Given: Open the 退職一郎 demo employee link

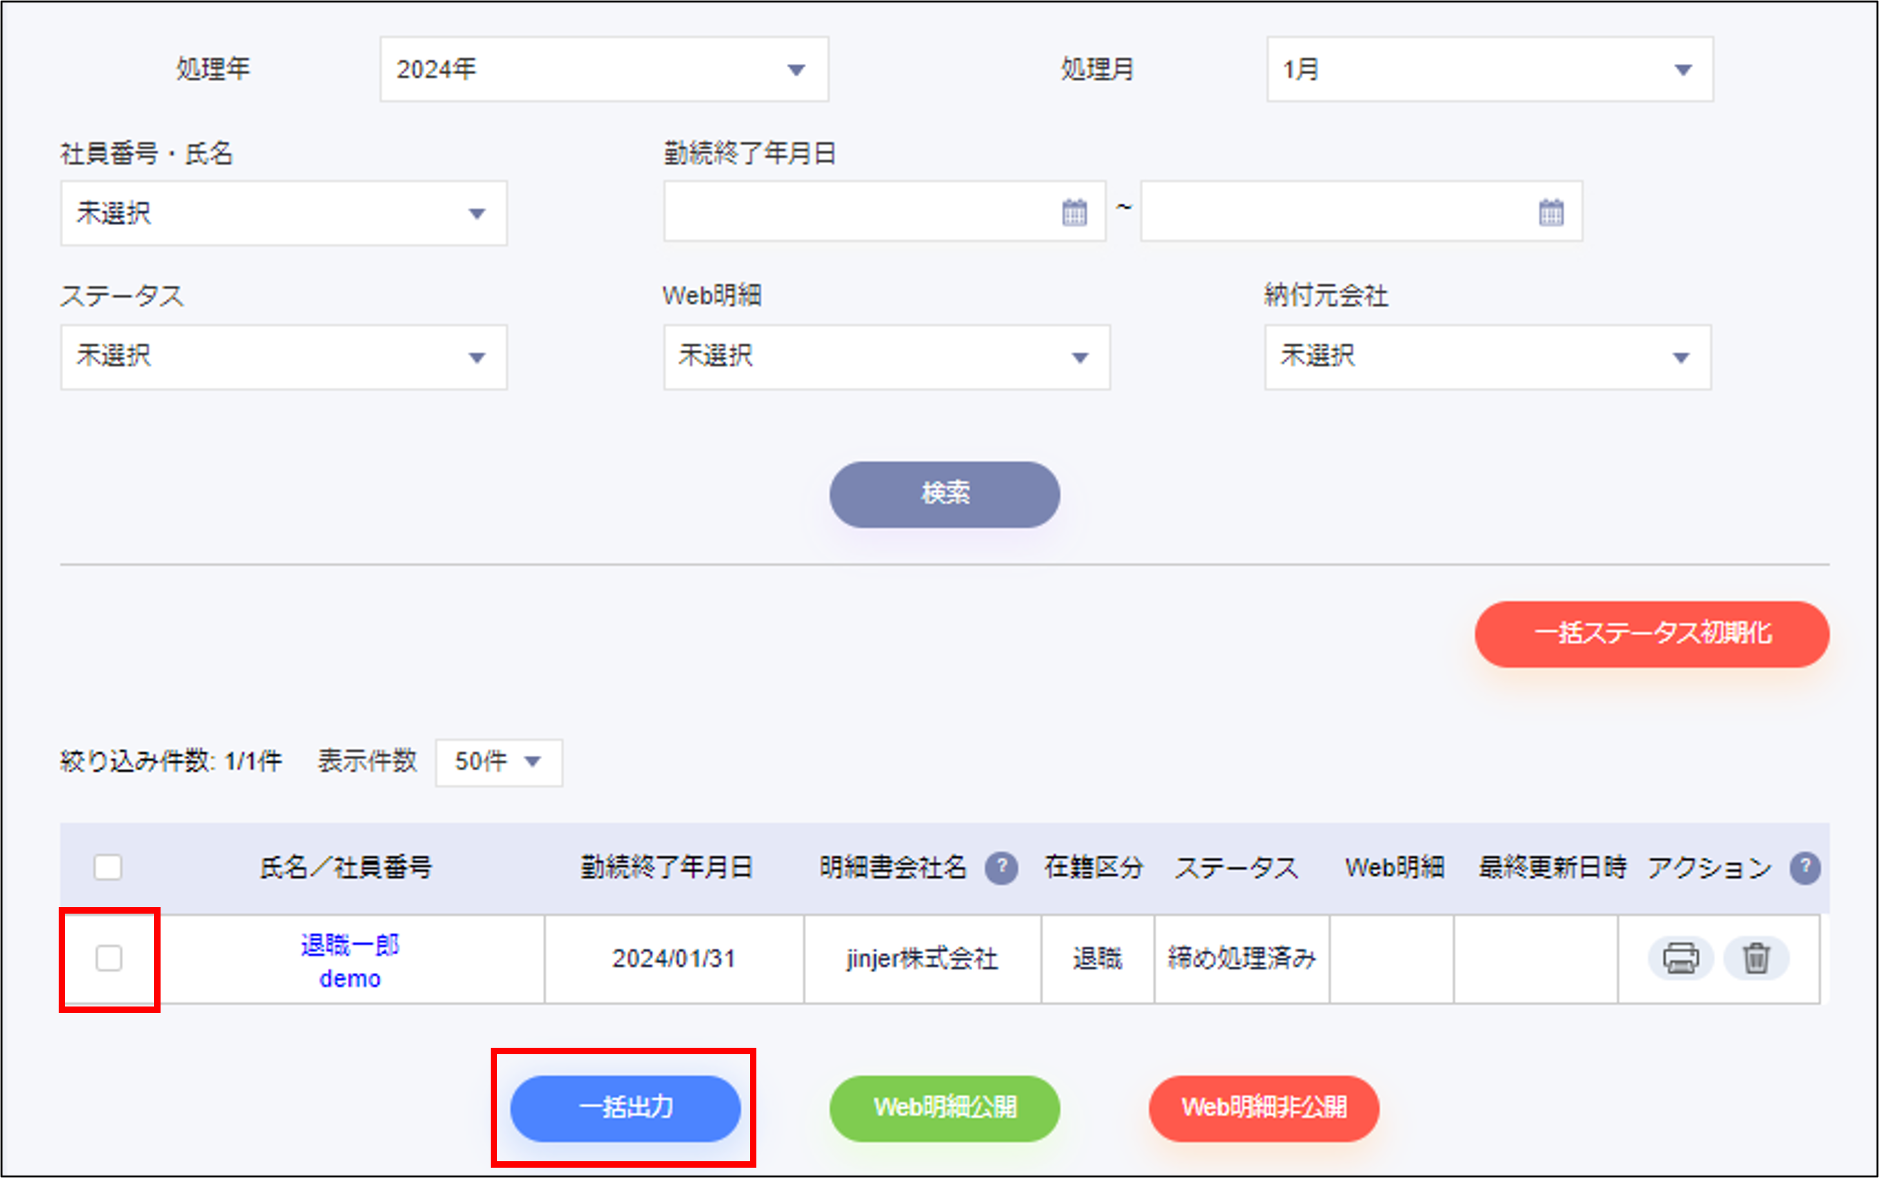Looking at the screenshot, I should (349, 961).
